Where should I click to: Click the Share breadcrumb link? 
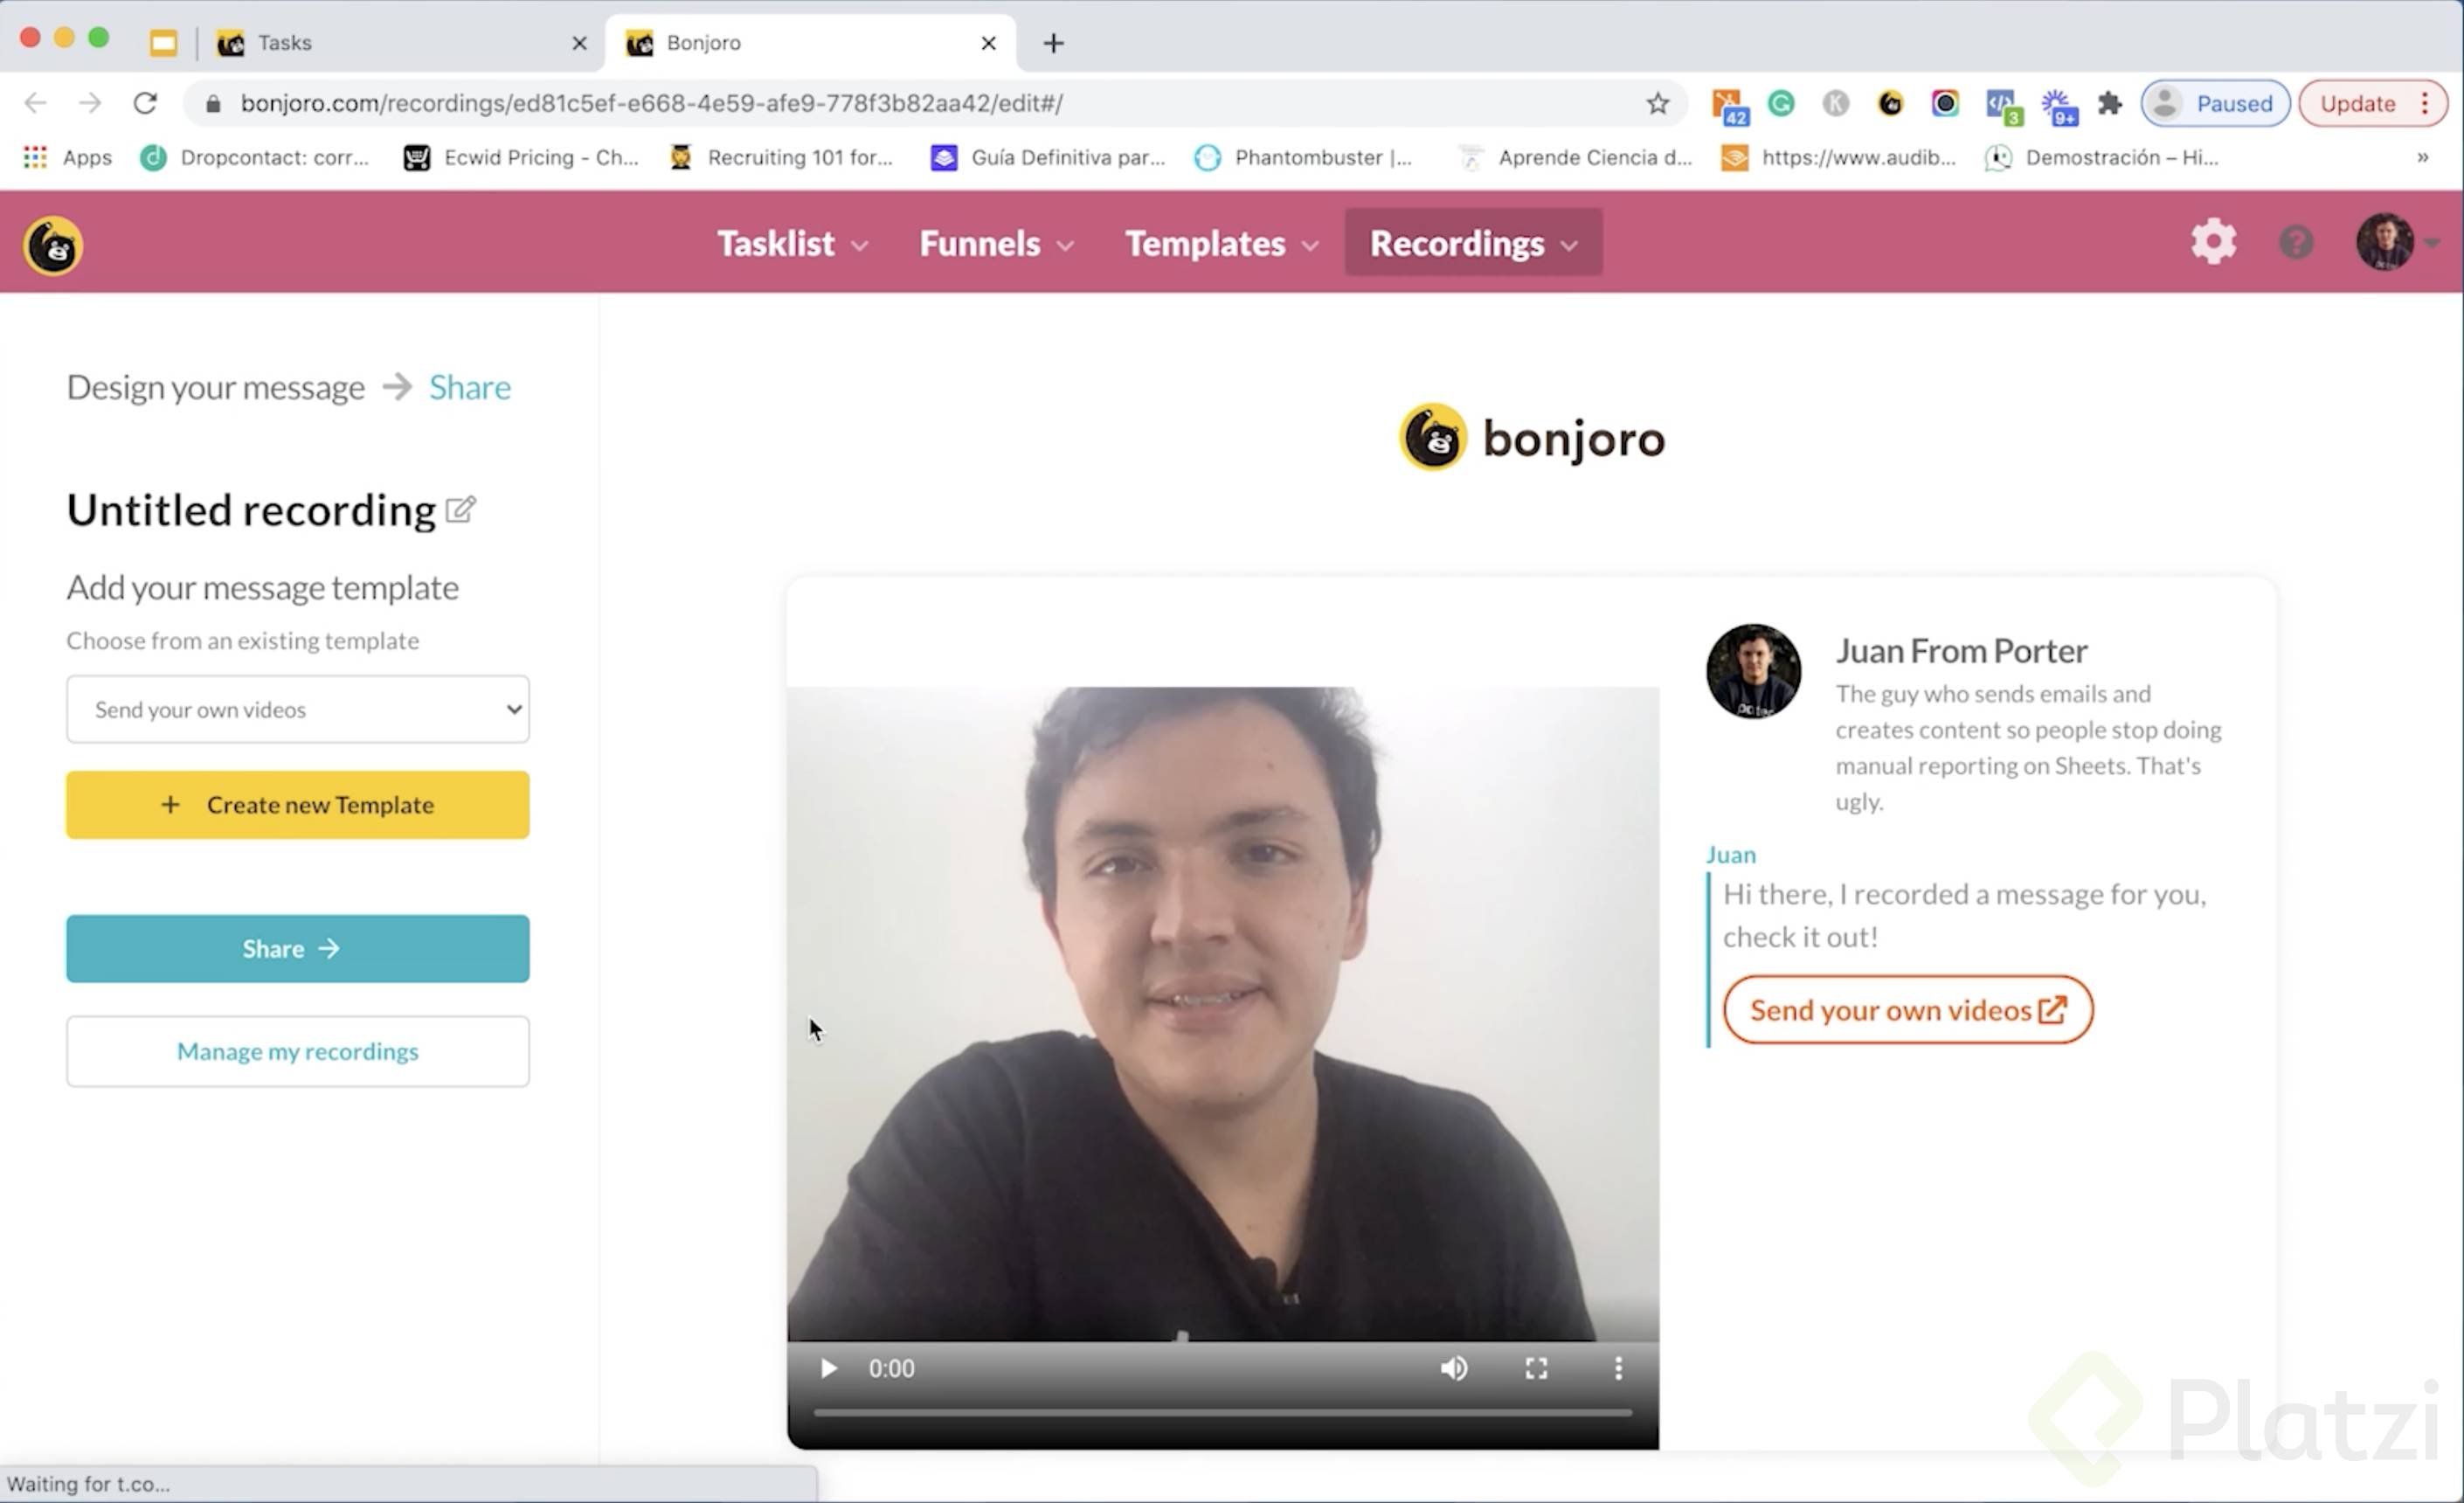point(470,387)
